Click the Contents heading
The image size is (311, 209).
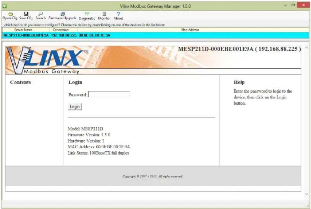click(x=20, y=82)
